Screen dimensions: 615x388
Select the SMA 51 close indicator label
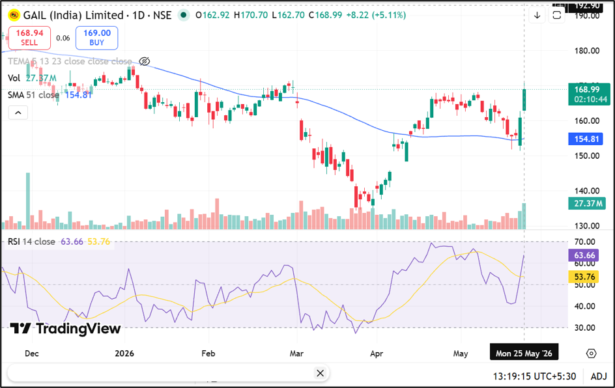pos(33,95)
